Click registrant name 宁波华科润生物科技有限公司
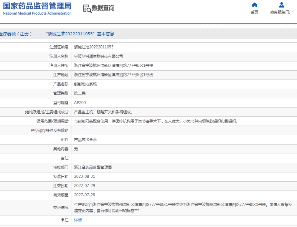Viewport: 297px width, 227px height. [99, 56]
